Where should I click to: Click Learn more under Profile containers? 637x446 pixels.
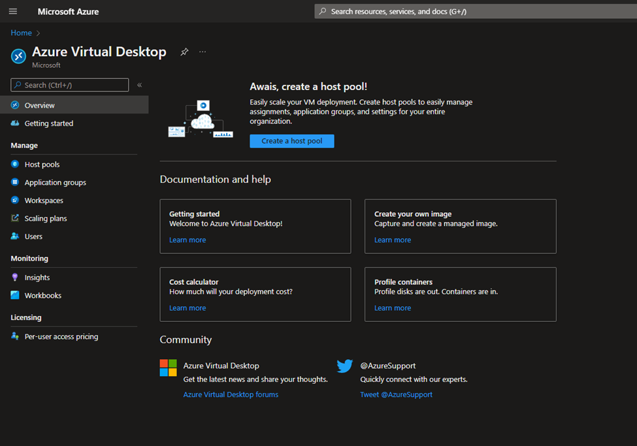tap(393, 308)
